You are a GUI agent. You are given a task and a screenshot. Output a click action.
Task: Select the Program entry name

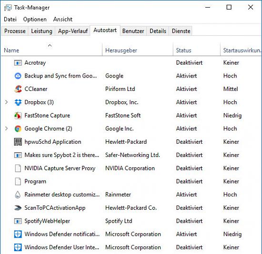(35, 181)
